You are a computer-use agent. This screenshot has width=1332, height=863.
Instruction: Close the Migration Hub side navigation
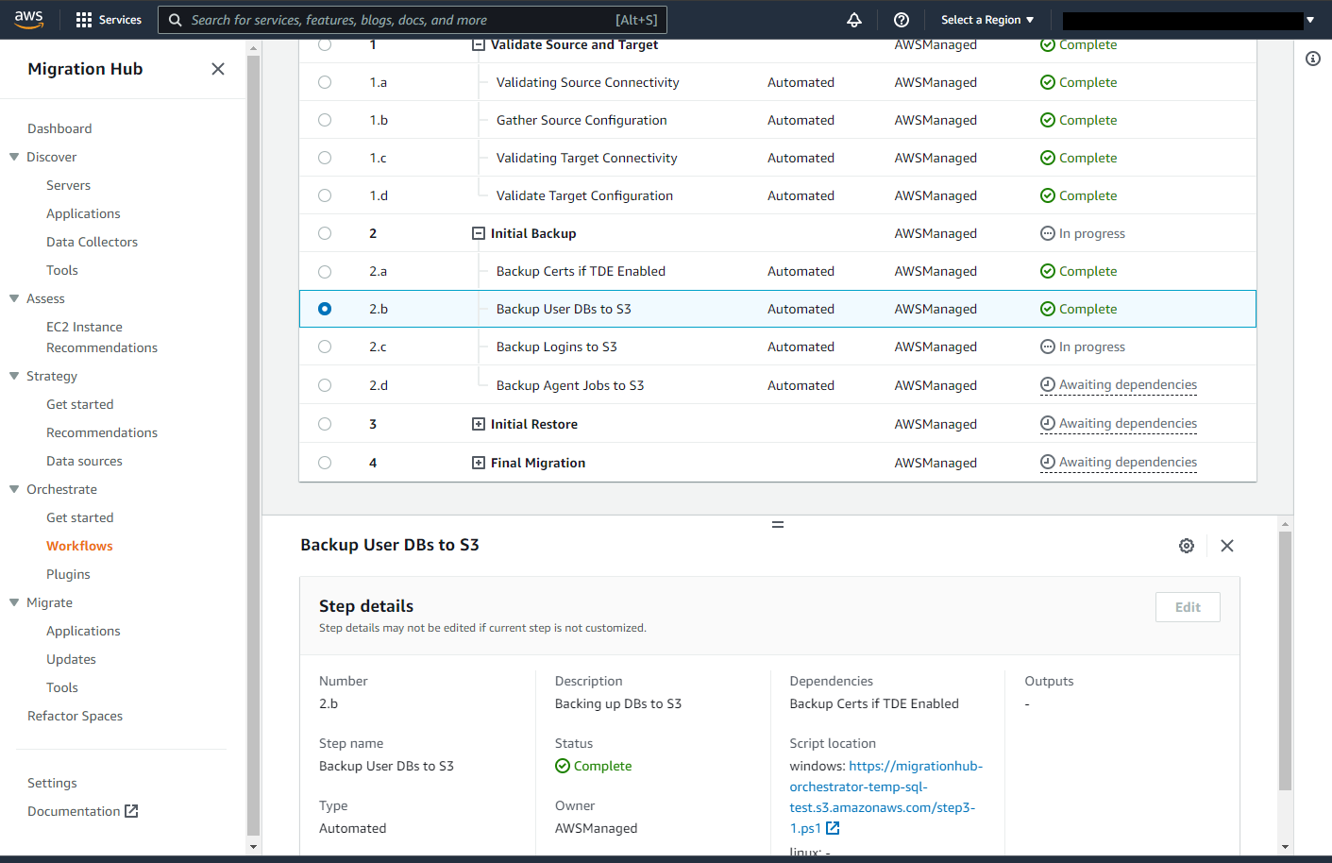coord(218,69)
